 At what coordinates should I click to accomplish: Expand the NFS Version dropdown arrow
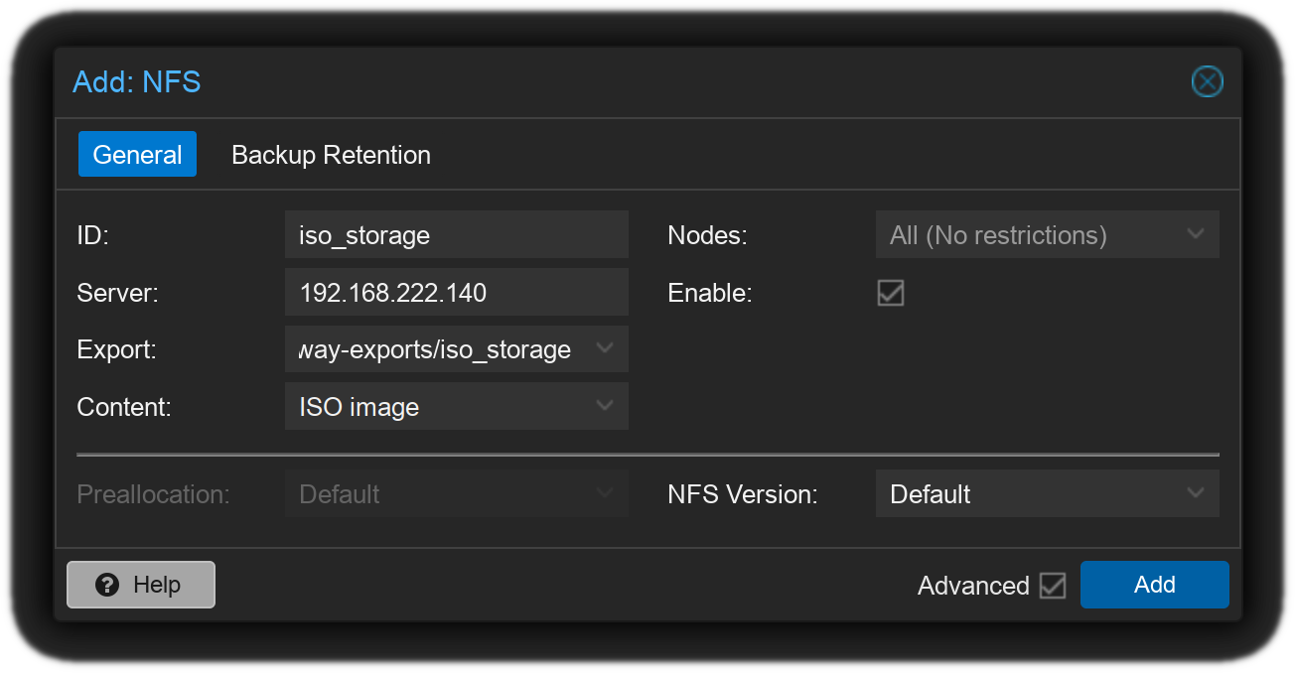pos(1196,494)
